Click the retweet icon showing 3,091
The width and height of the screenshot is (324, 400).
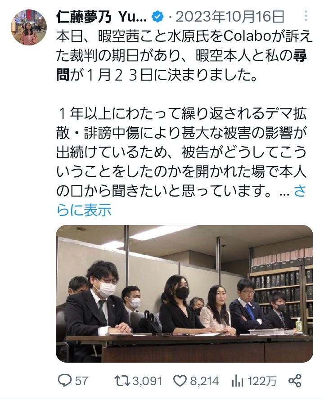click(122, 381)
